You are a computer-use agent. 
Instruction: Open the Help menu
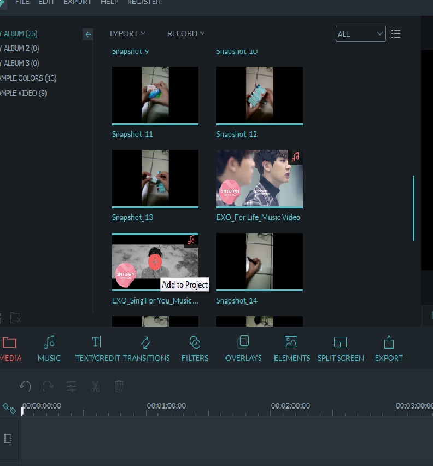[109, 2]
